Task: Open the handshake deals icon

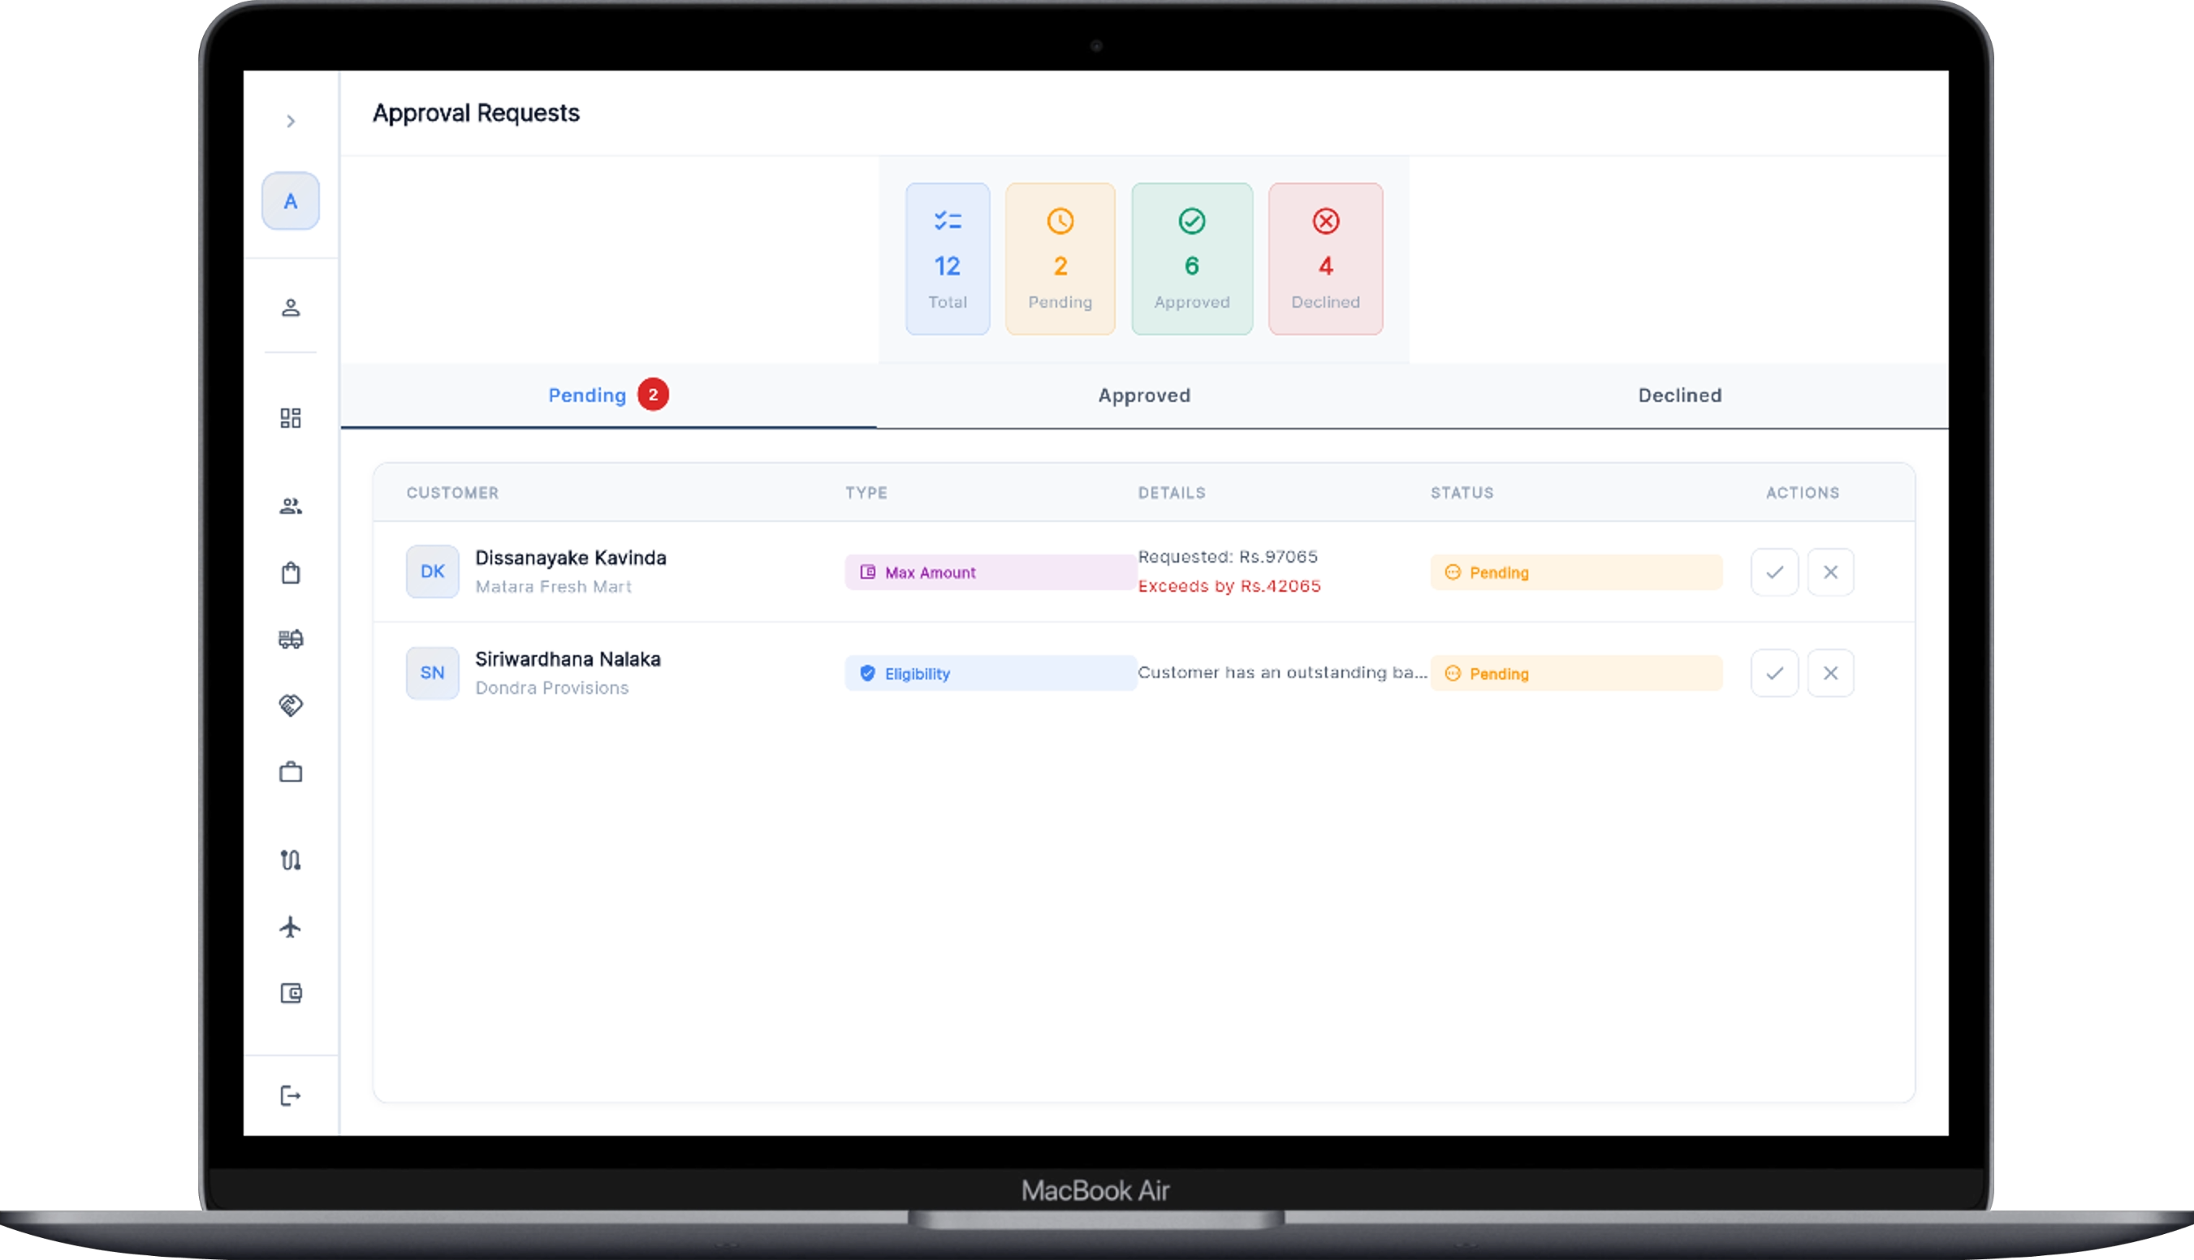Action: coord(291,706)
